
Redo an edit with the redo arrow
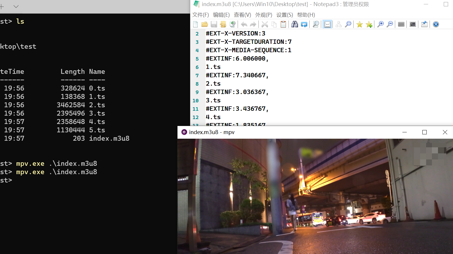click(x=253, y=24)
